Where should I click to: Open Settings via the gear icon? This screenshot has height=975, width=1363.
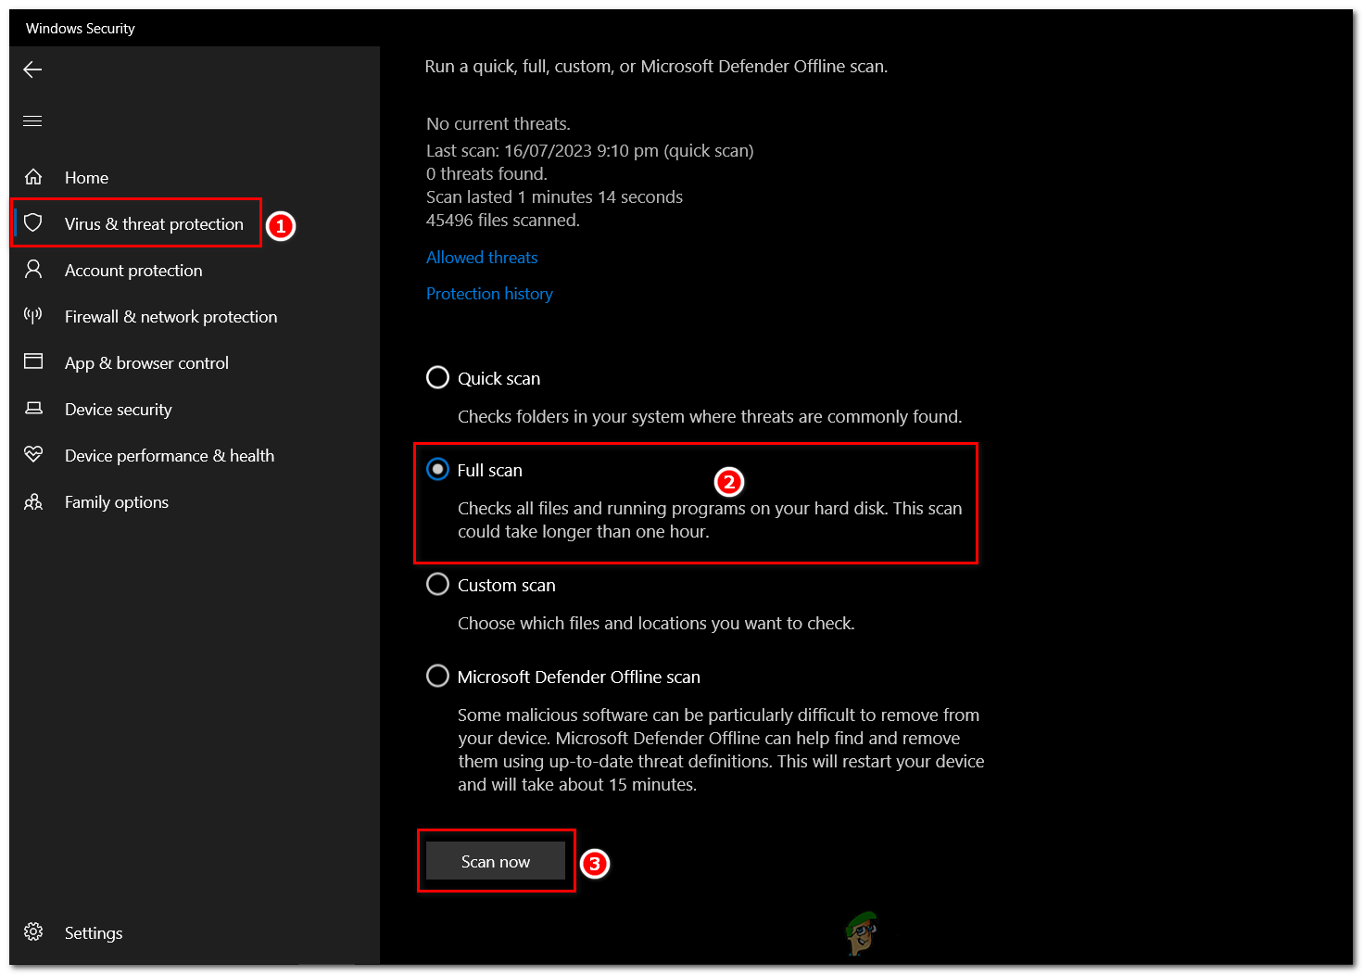pos(34,932)
